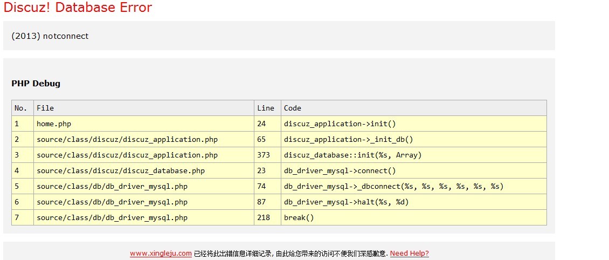Screen dimensions: 609x260
Task: Click db_driver_mysql.php file cell in row 6
Action: tap(144, 202)
